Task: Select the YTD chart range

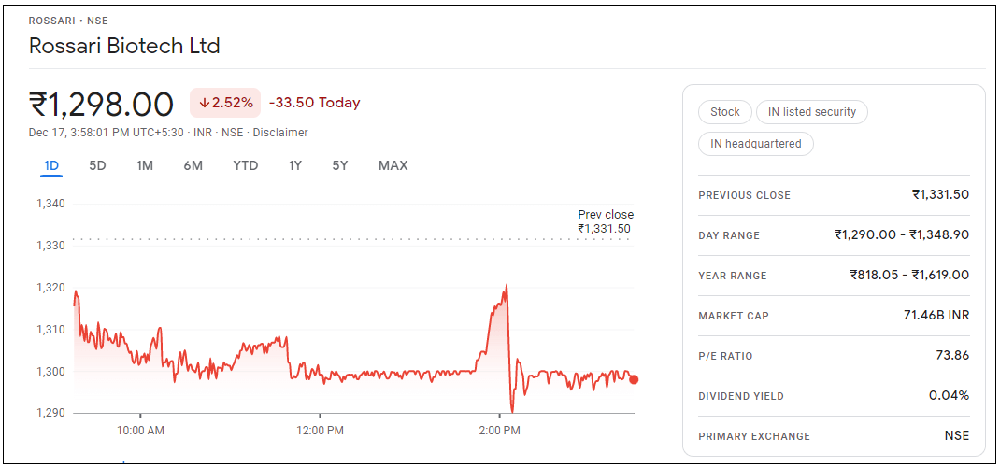Action: click(246, 165)
